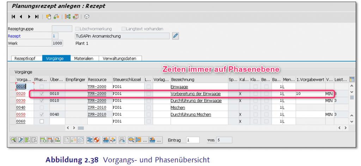Click resource YPR-2000 in the Einwaage row

coord(97,87)
